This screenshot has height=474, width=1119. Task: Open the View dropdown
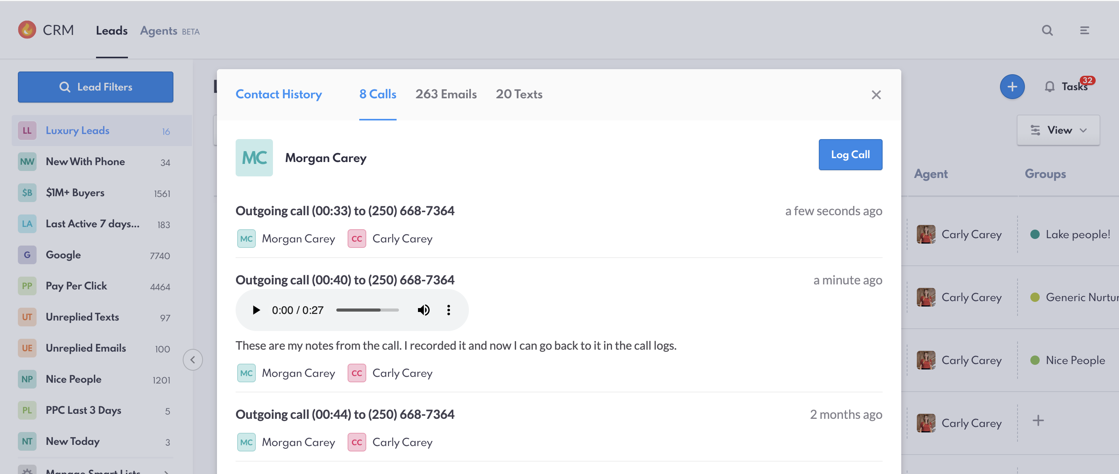click(x=1058, y=130)
